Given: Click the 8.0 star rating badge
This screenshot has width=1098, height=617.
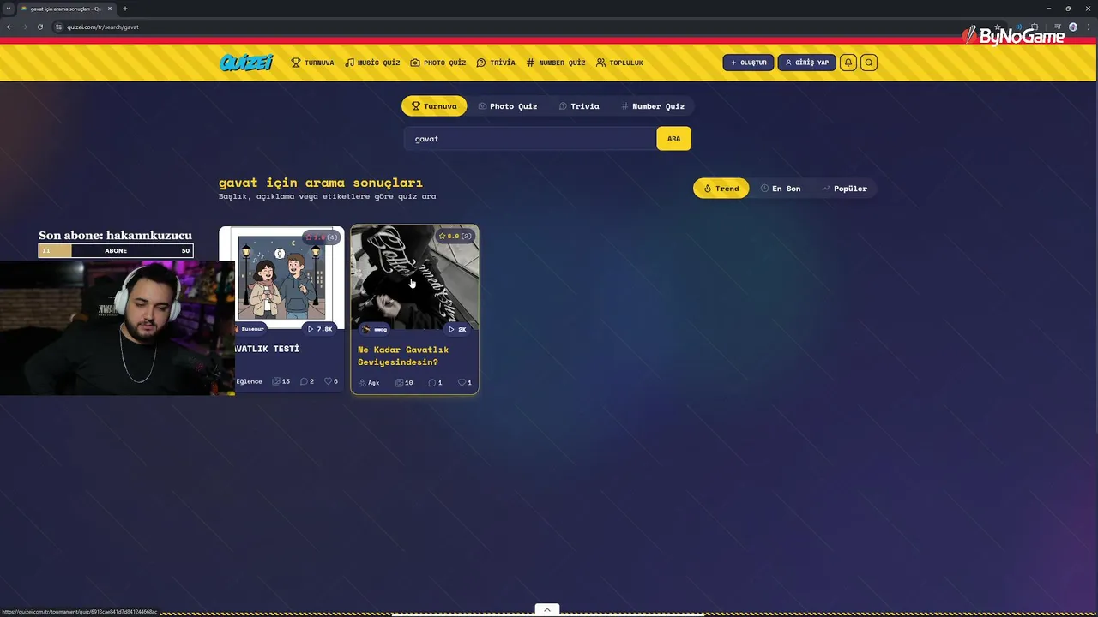Looking at the screenshot, I should (x=455, y=236).
